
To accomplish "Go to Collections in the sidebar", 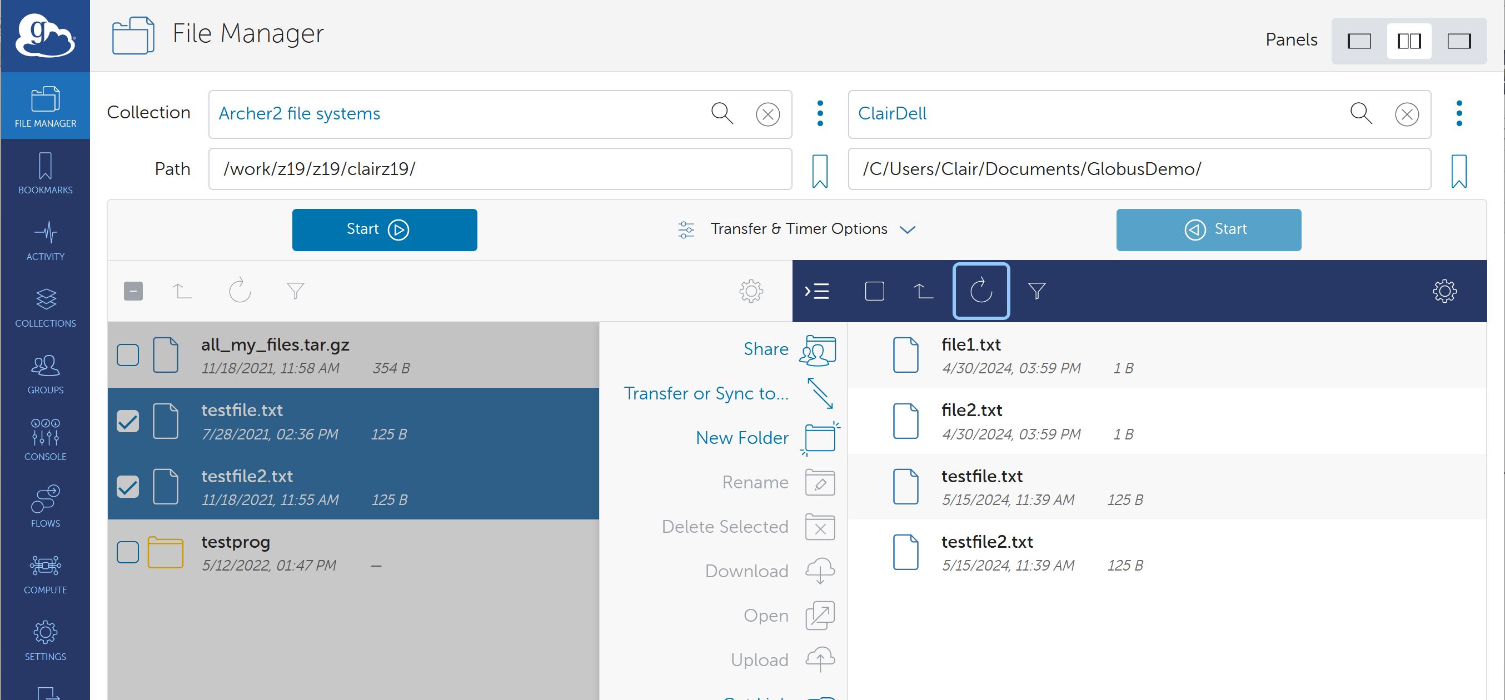I will (45, 307).
